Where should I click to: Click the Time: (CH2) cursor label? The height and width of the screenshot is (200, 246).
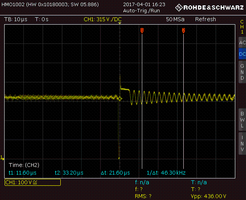[x=24, y=165]
